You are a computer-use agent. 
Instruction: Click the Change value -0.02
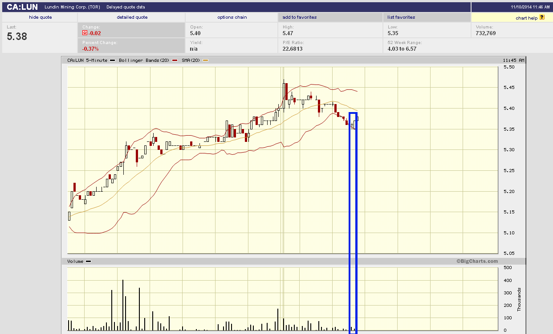[95, 33]
